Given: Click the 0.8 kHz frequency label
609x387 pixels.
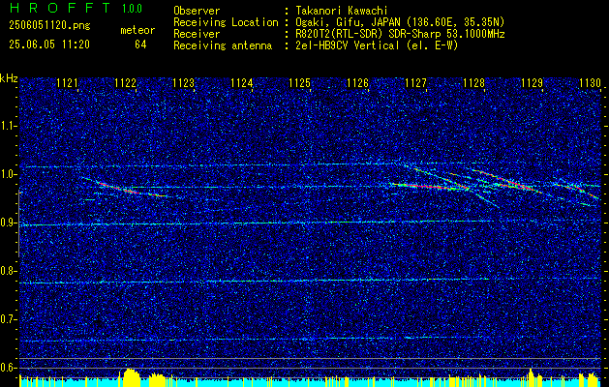Looking at the screenshot, I should (9, 271).
